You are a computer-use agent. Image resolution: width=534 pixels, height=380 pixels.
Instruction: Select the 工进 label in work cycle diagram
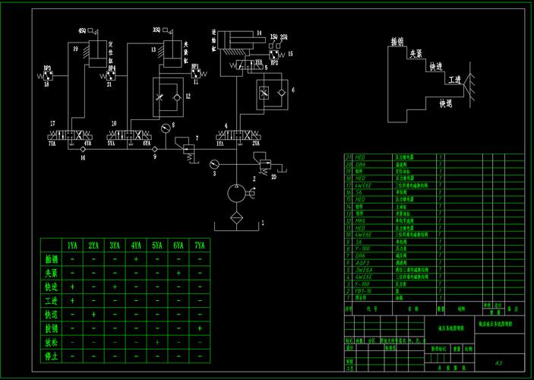(x=455, y=79)
